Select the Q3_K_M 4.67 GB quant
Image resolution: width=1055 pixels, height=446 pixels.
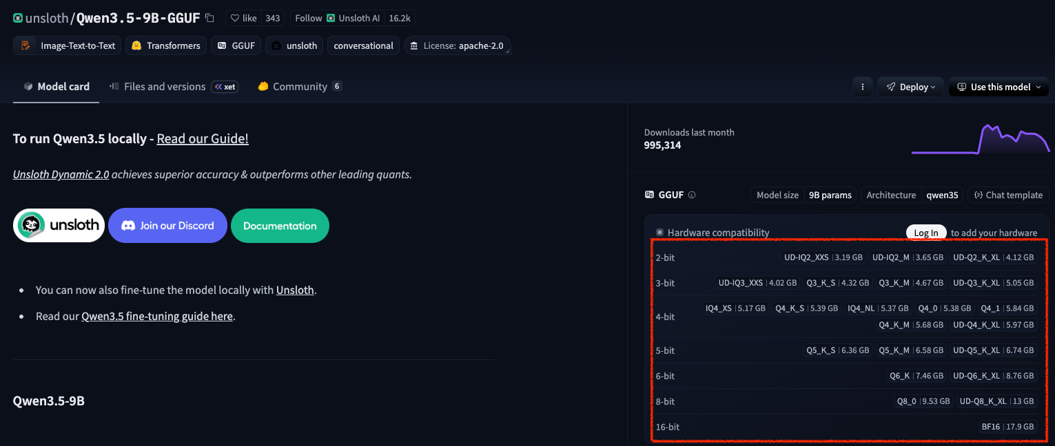pos(911,283)
